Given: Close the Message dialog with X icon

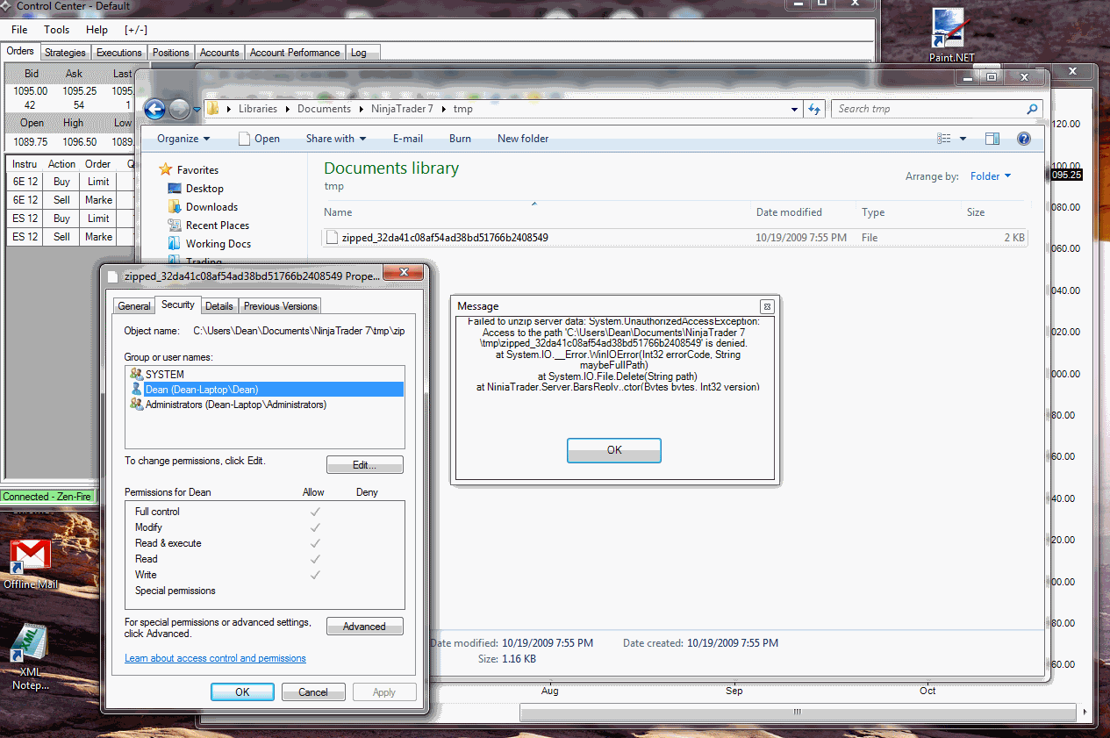Looking at the screenshot, I should (767, 306).
